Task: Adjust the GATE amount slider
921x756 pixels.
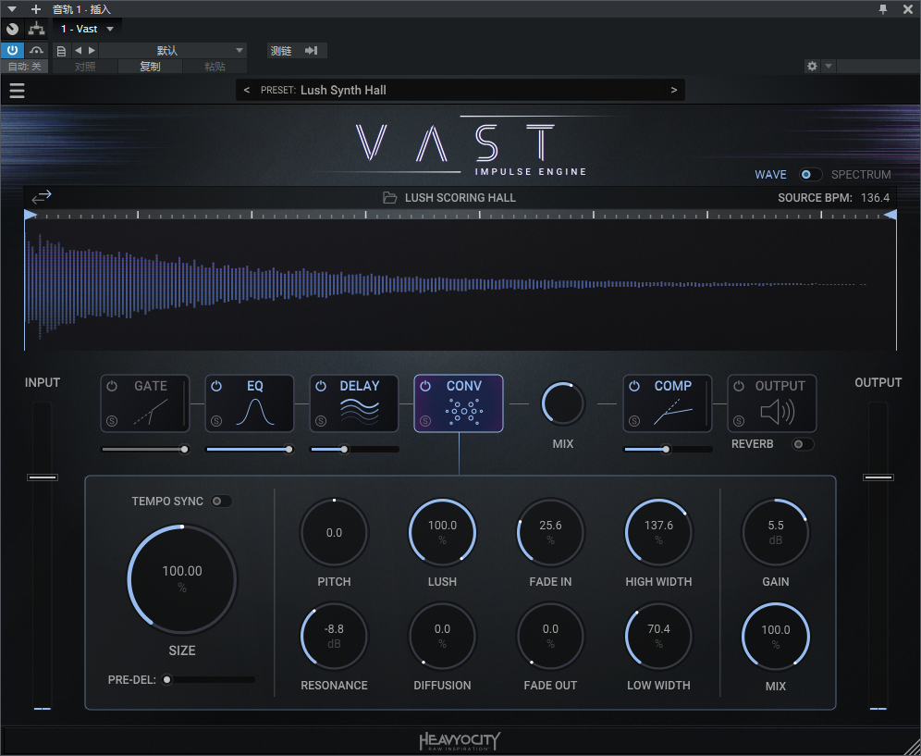Action: (145, 449)
